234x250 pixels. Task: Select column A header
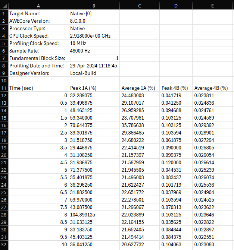(x=38, y=5)
